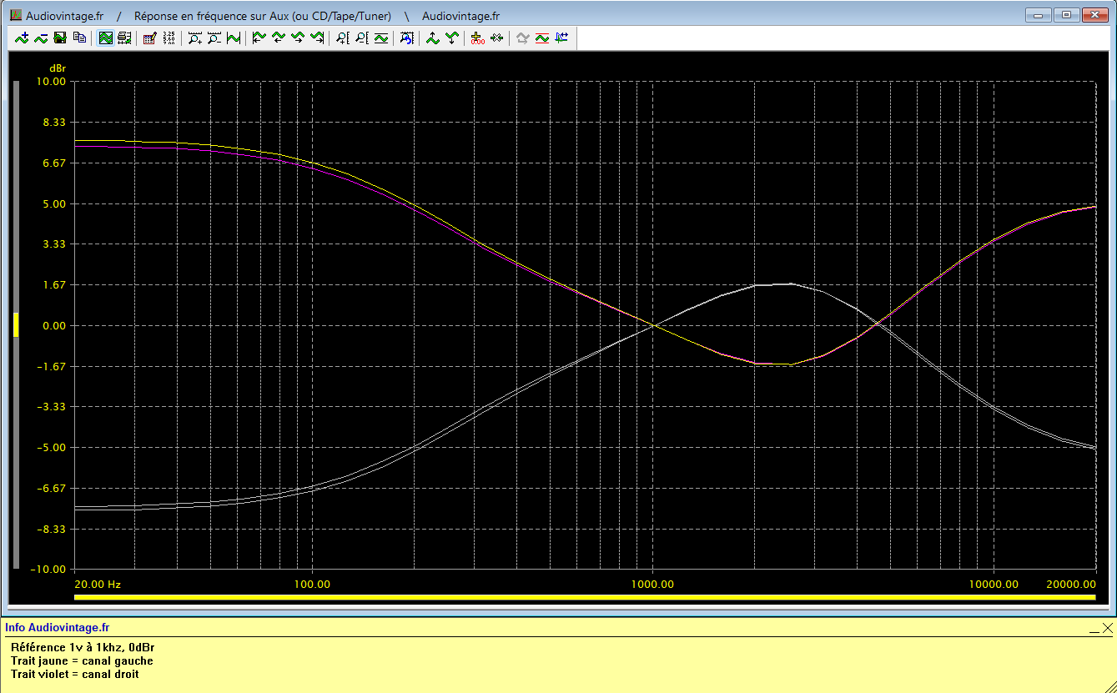Click the '0.00' vertical axis value
This screenshot has width=1117, height=693.
pyautogui.click(x=54, y=325)
